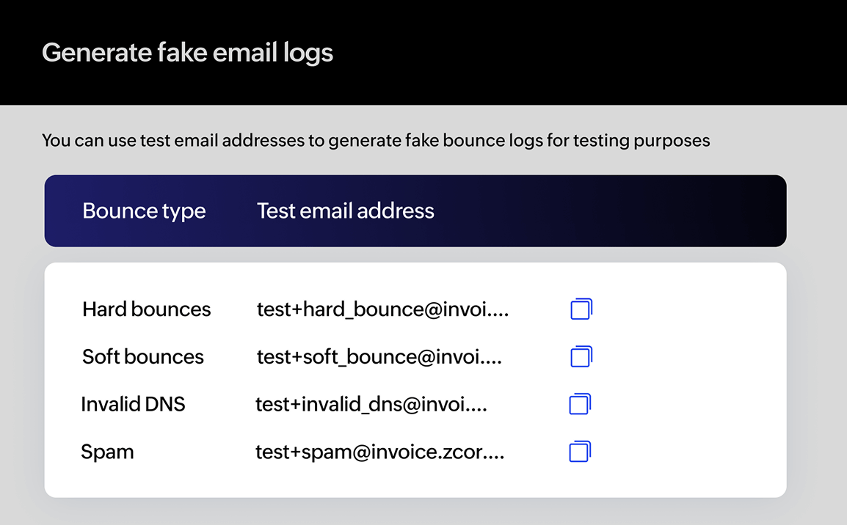Click the Soft bounces row label
Viewport: 847px width, 525px height.
[142, 356]
